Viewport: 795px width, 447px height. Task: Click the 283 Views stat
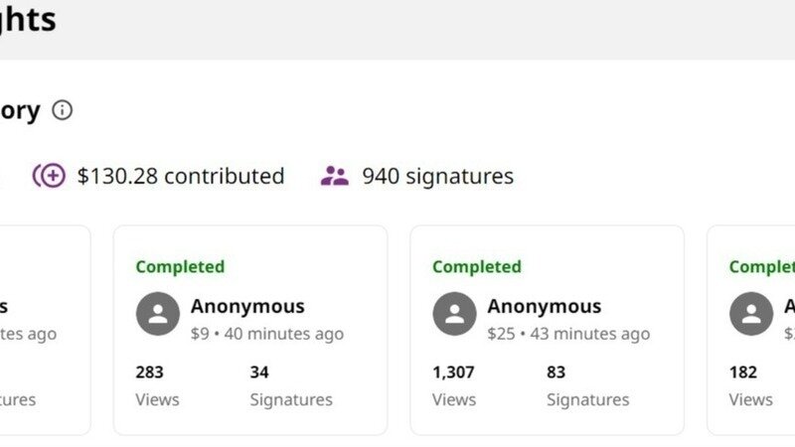(157, 385)
